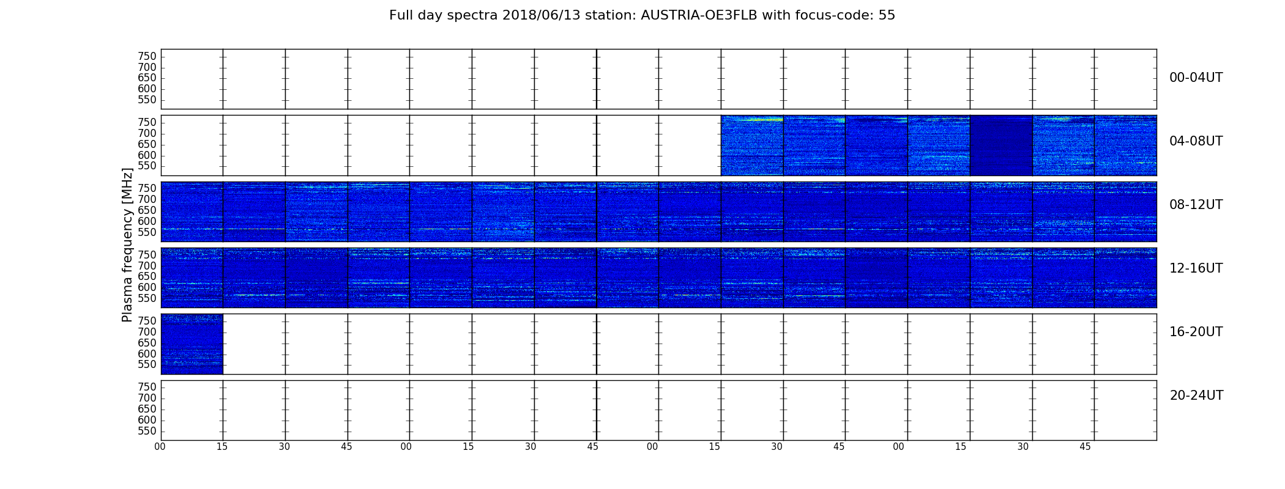Select the uniformly dark blue segment in 04-08UT row
The width and height of the screenshot is (1285, 489).
click(x=1001, y=145)
